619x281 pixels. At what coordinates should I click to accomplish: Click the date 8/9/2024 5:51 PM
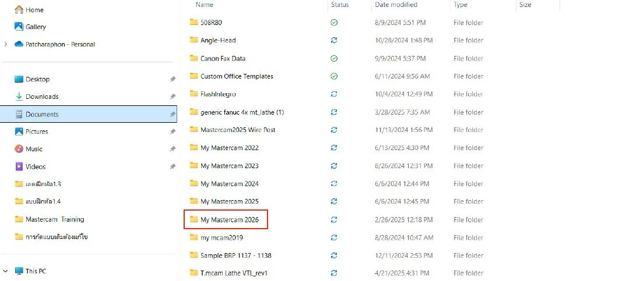tap(400, 23)
